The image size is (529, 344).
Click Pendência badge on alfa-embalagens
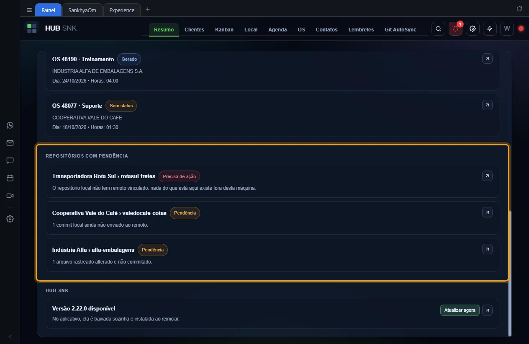tap(153, 250)
